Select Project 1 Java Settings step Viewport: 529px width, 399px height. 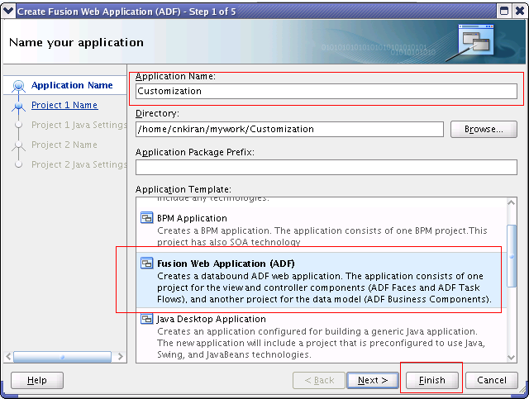pyautogui.click(x=79, y=125)
